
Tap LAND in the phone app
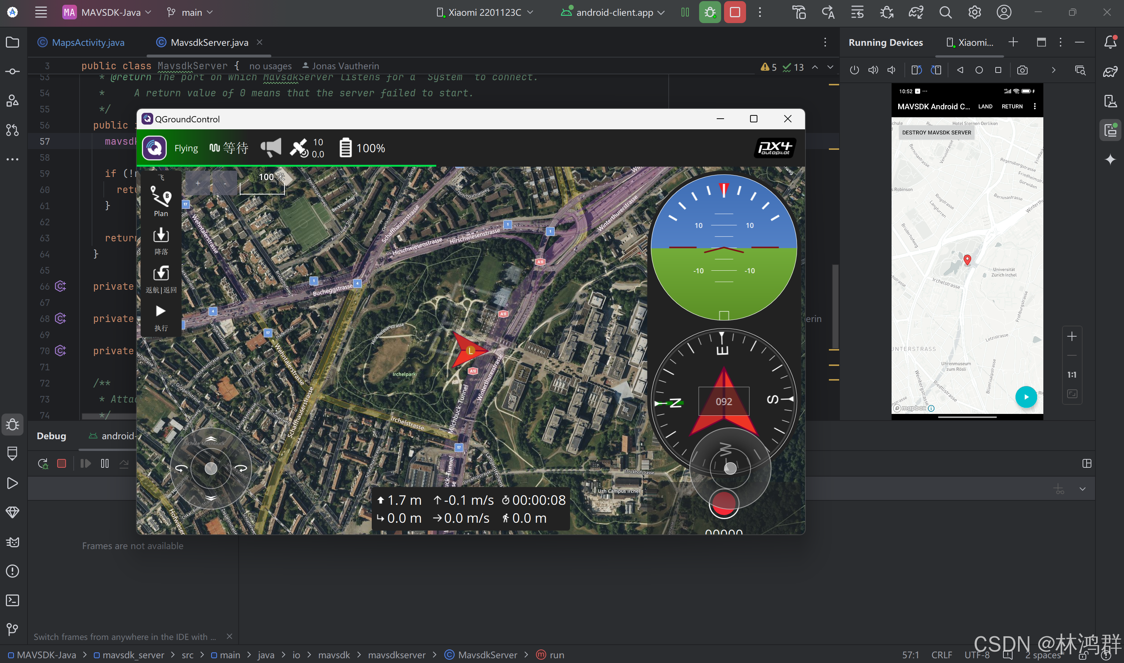pyautogui.click(x=985, y=106)
